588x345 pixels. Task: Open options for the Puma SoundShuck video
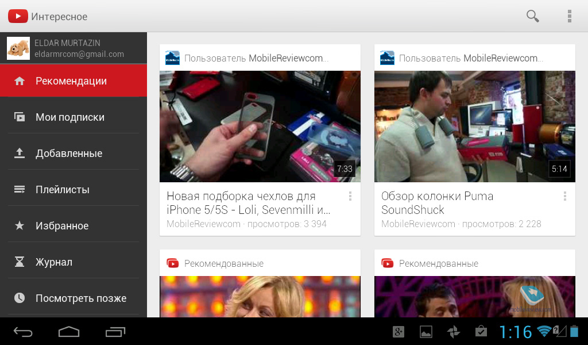[565, 196]
